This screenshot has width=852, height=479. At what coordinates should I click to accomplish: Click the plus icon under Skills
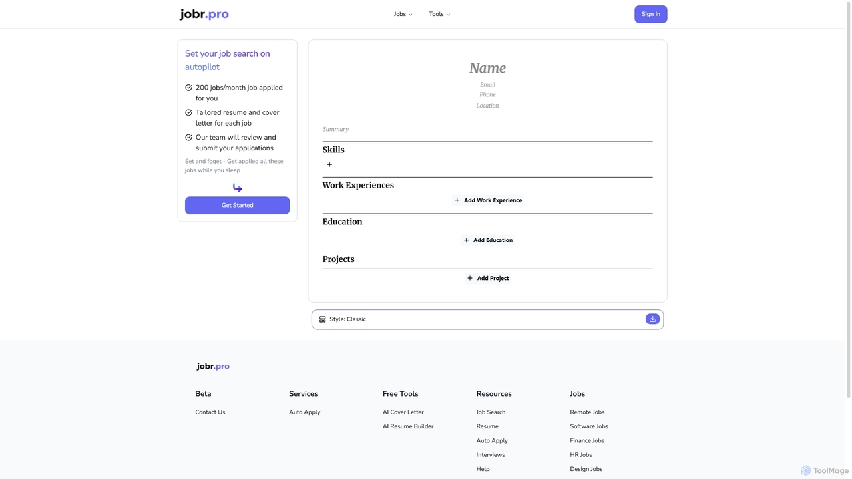(329, 164)
